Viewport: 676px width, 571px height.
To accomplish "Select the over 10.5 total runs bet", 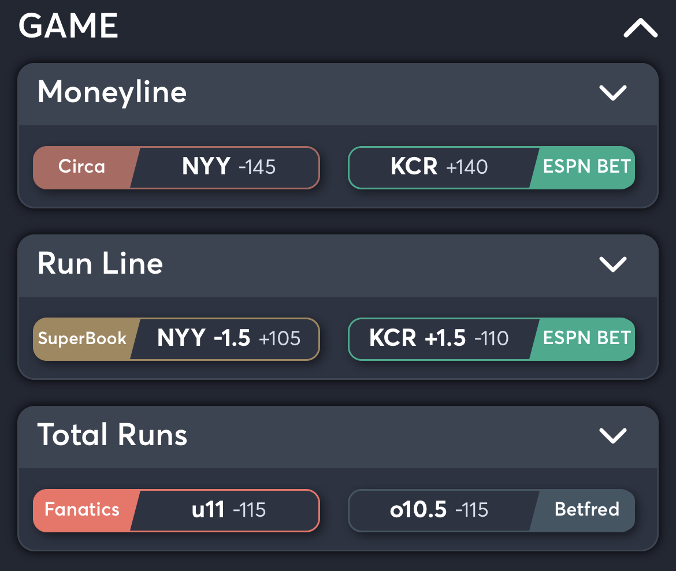I will click(x=439, y=510).
